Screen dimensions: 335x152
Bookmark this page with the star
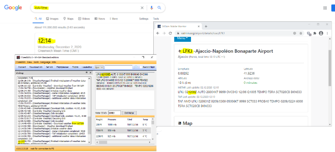(x=301, y=33)
